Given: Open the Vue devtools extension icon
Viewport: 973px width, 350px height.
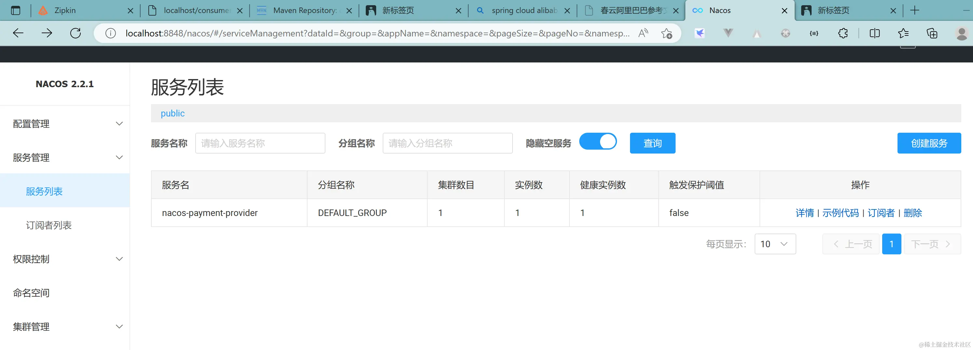Looking at the screenshot, I should (728, 33).
